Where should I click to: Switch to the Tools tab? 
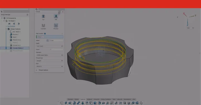114,99
